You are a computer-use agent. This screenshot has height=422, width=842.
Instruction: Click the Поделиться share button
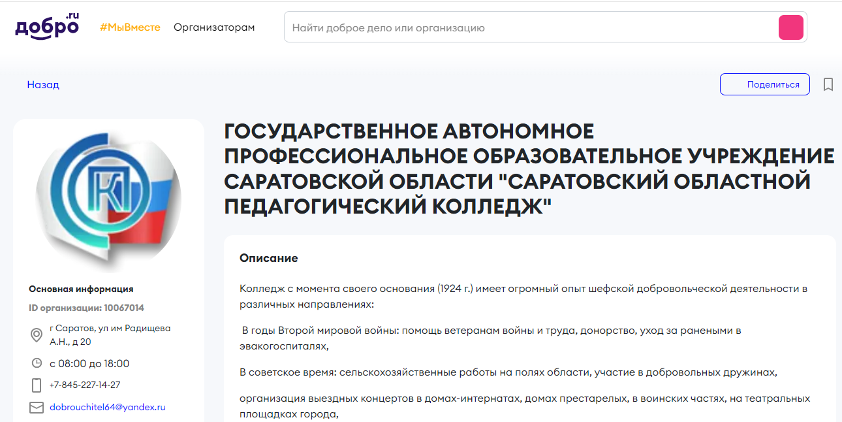point(764,84)
